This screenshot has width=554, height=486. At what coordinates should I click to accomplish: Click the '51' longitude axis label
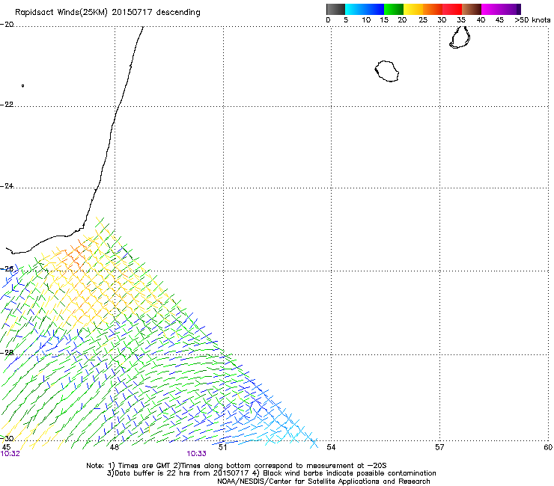point(222,447)
